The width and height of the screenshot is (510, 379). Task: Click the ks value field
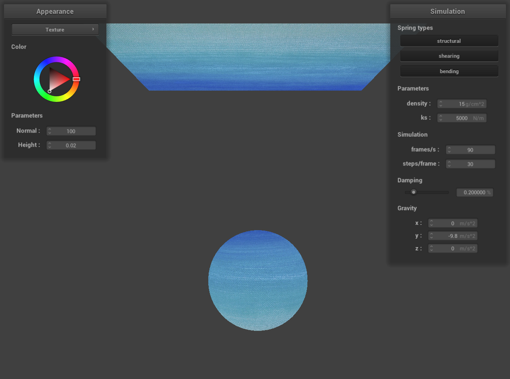pyautogui.click(x=461, y=118)
